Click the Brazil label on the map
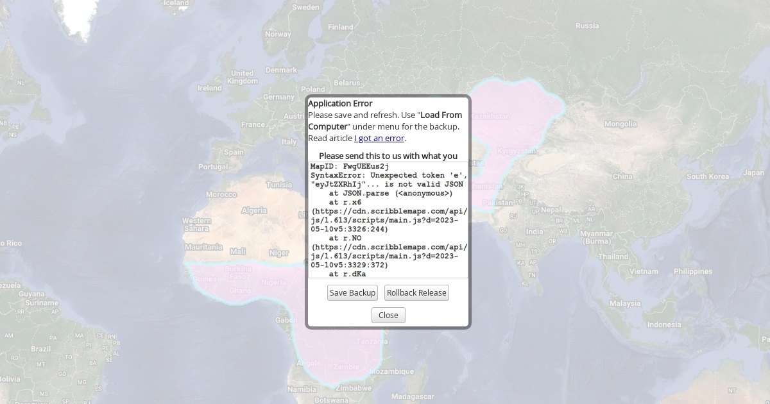 click(x=40, y=349)
